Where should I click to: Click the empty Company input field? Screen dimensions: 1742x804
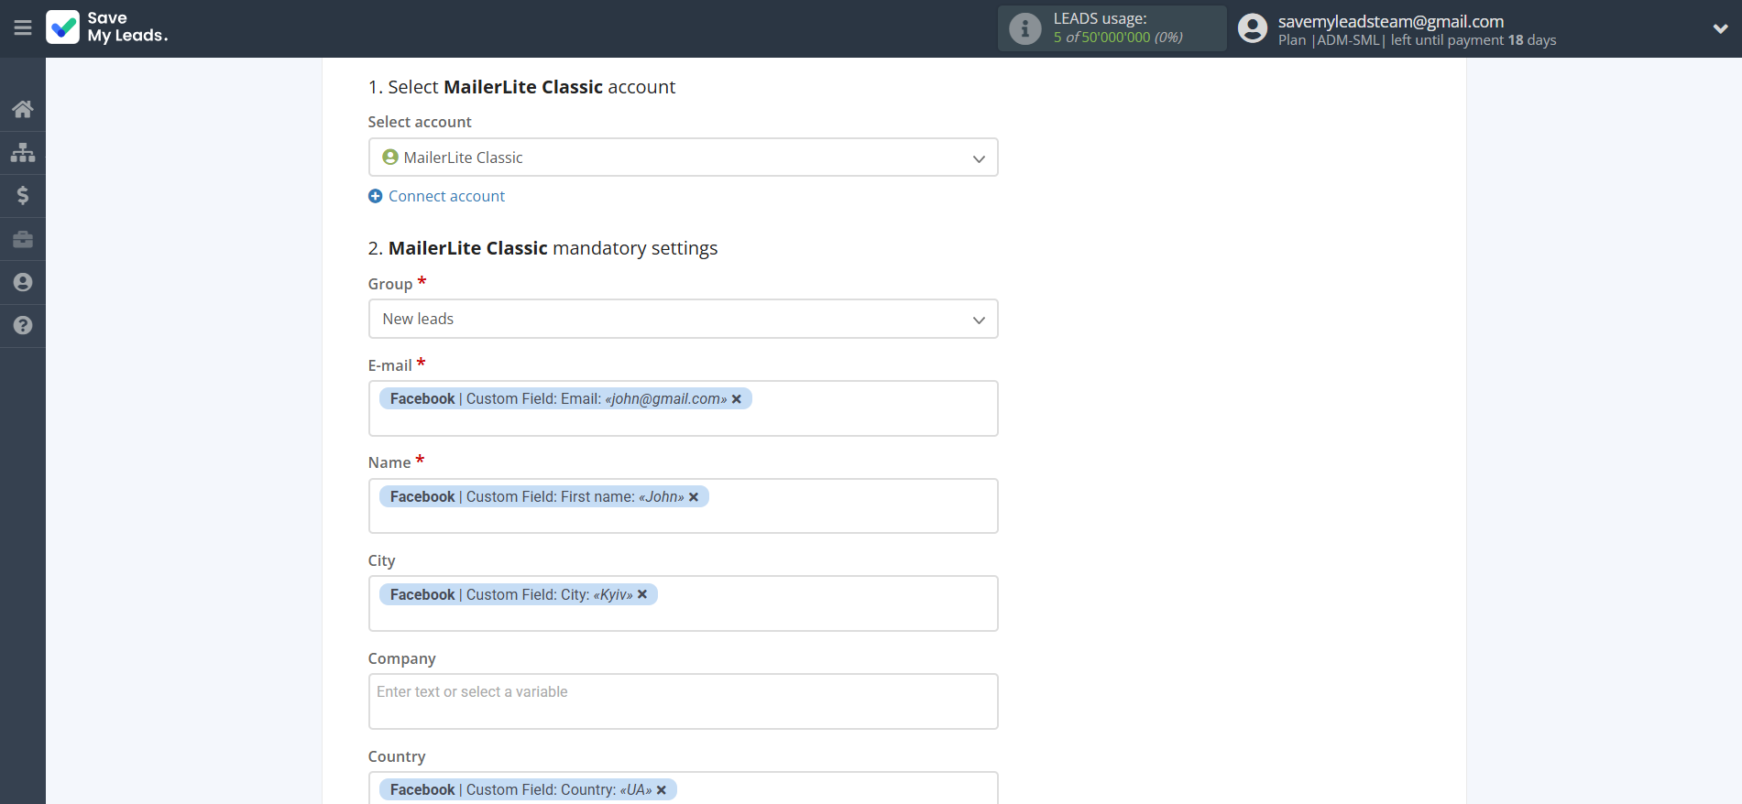click(x=683, y=701)
